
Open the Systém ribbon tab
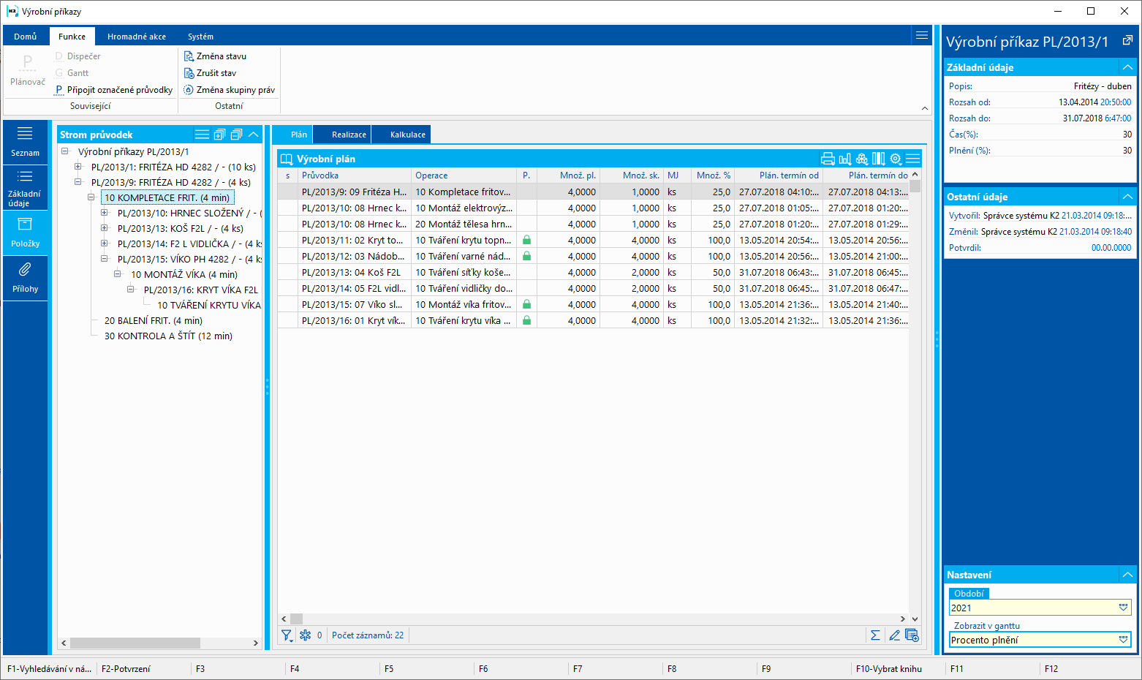point(200,37)
